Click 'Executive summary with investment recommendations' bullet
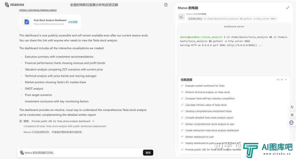The height and width of the screenshot is (159, 296). 59,56
